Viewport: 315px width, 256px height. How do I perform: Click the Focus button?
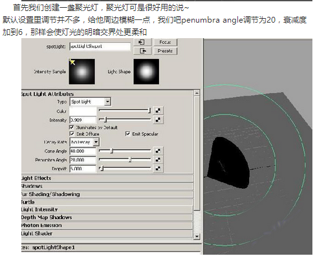pyautogui.click(x=166, y=42)
